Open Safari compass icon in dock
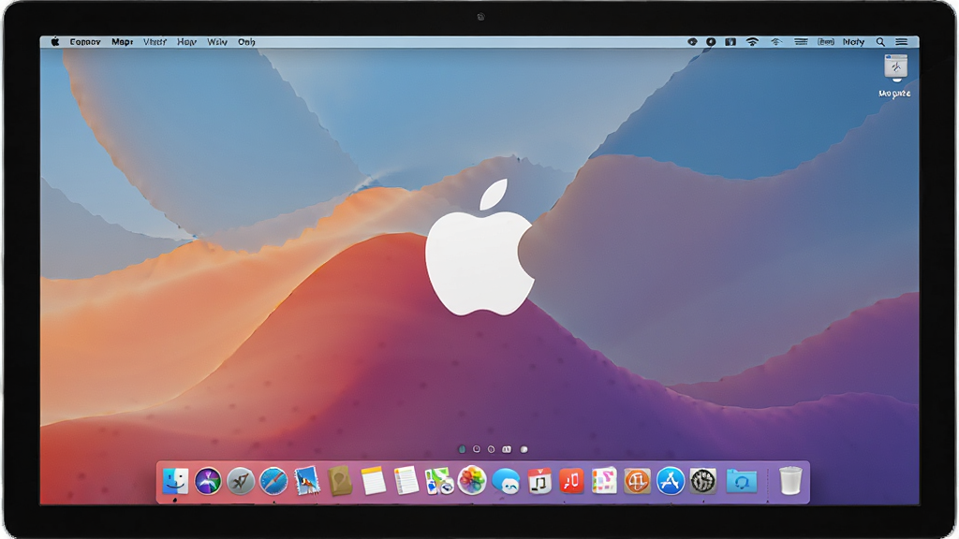Screen dimensions: 959x539 273,482
